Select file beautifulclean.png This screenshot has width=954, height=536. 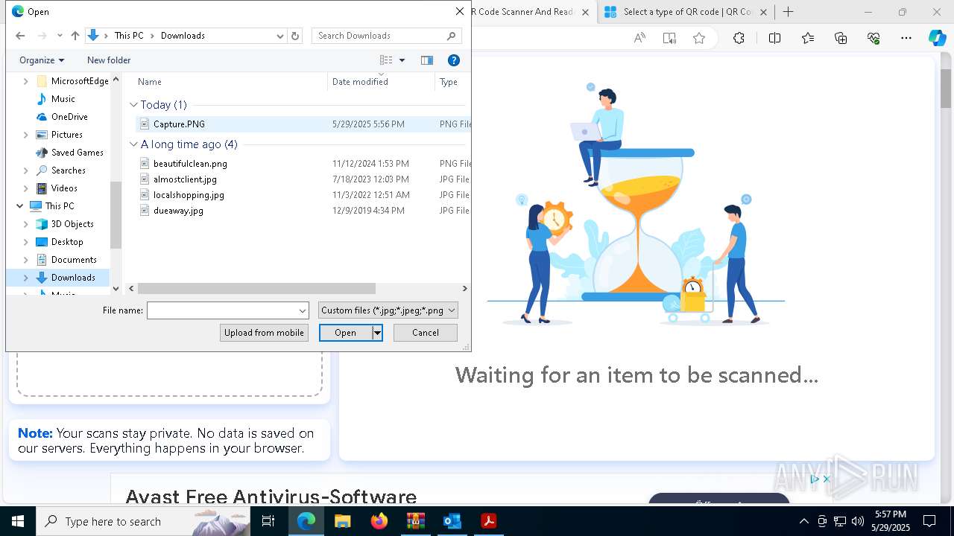pos(190,164)
